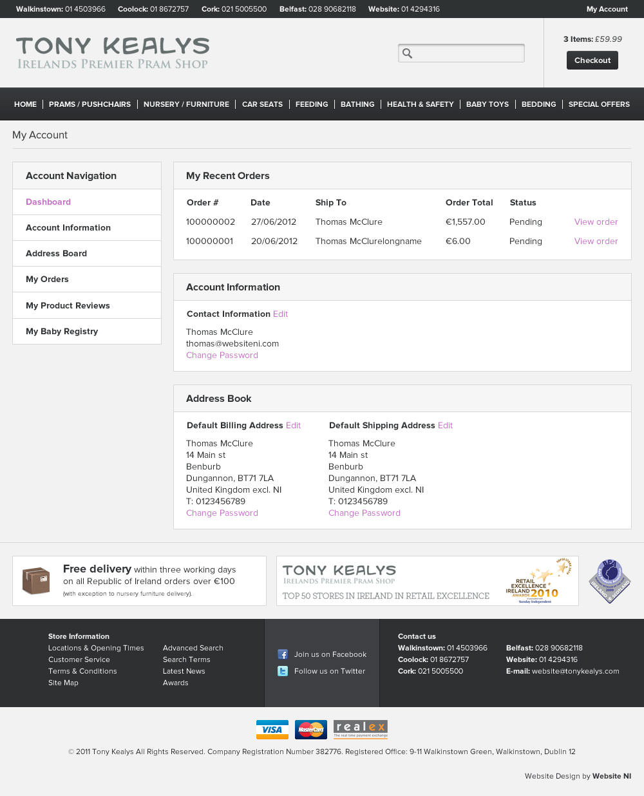This screenshot has width=644, height=796.
Task: Open the HOME menu item
Action: click(x=25, y=104)
